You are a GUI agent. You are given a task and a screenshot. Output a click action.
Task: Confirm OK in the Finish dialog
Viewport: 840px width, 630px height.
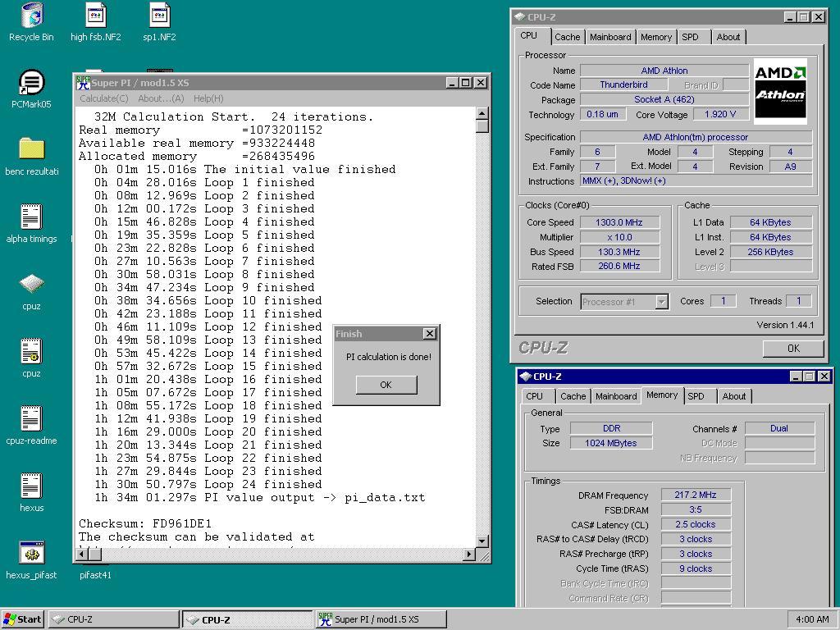click(x=386, y=385)
